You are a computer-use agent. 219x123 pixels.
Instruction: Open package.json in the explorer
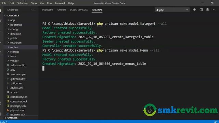[18, 106]
